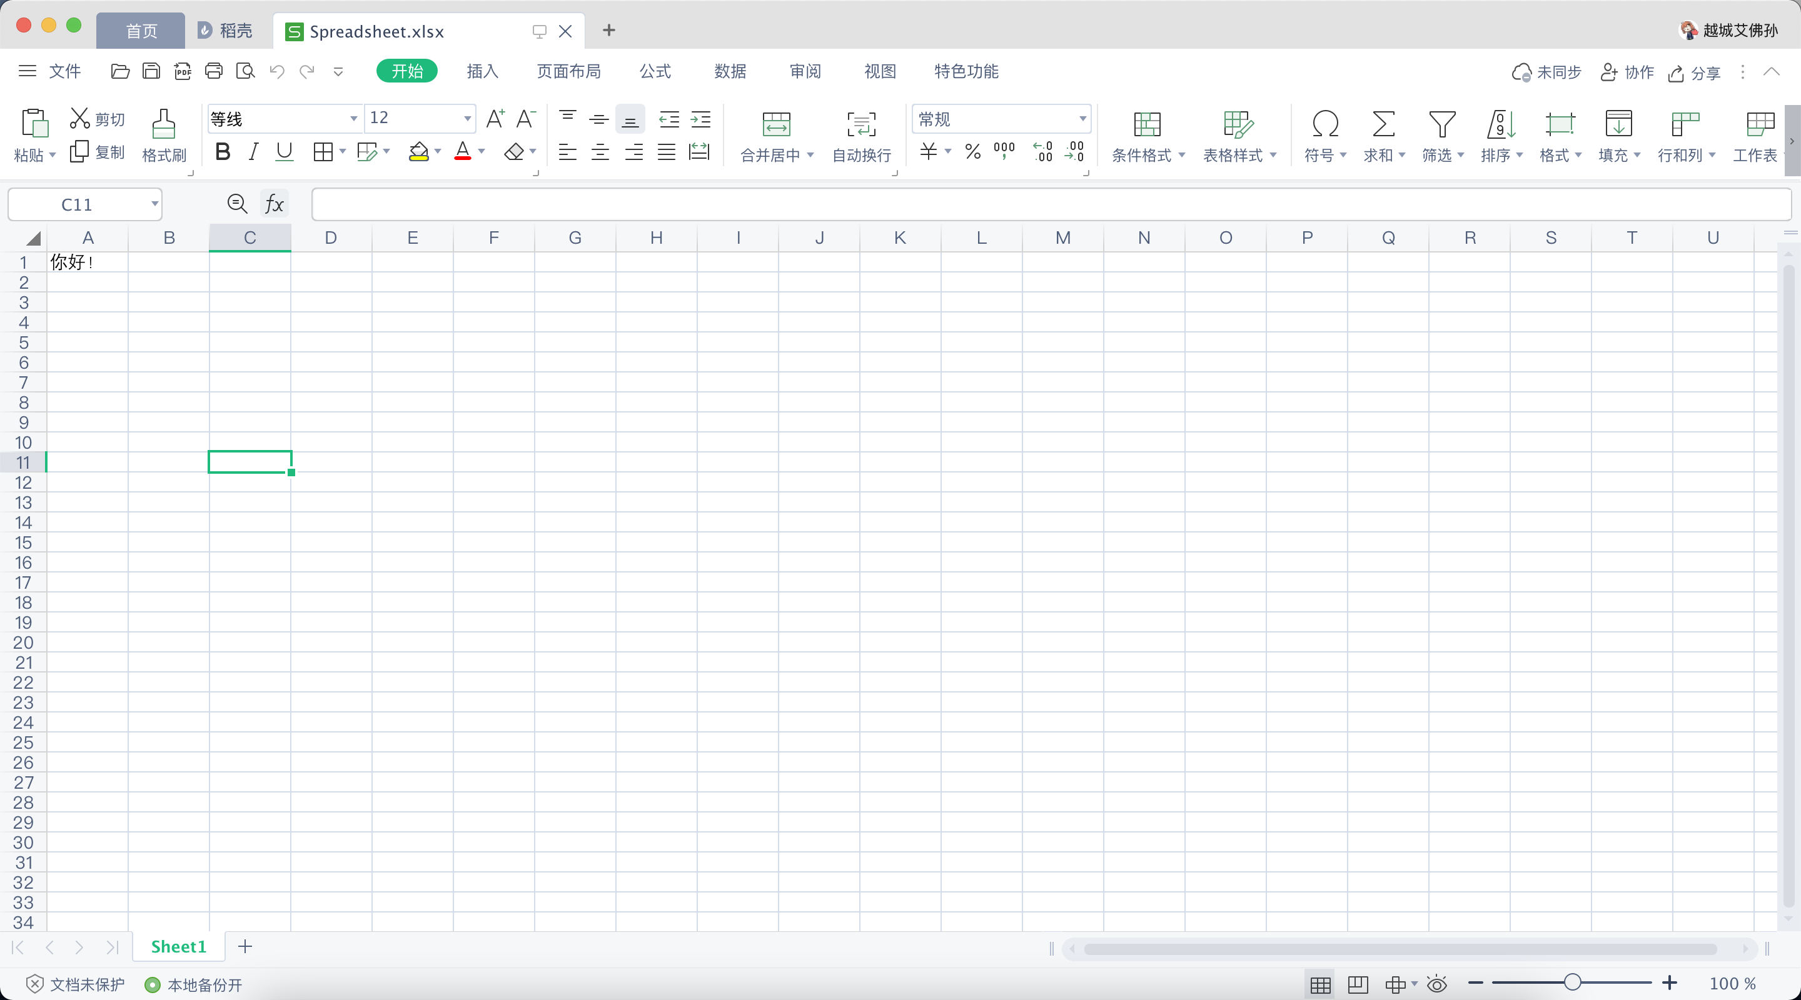Toggle italic formatting
The width and height of the screenshot is (1801, 1000).
click(253, 152)
